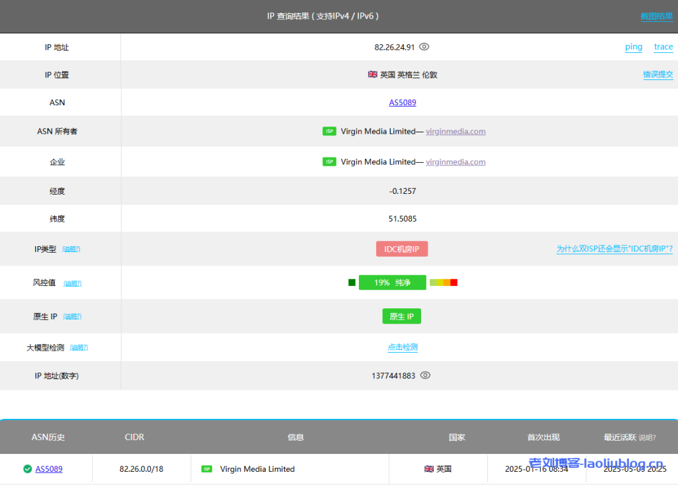Click the risk value color scale bar
The image size is (678, 485).
(444, 282)
